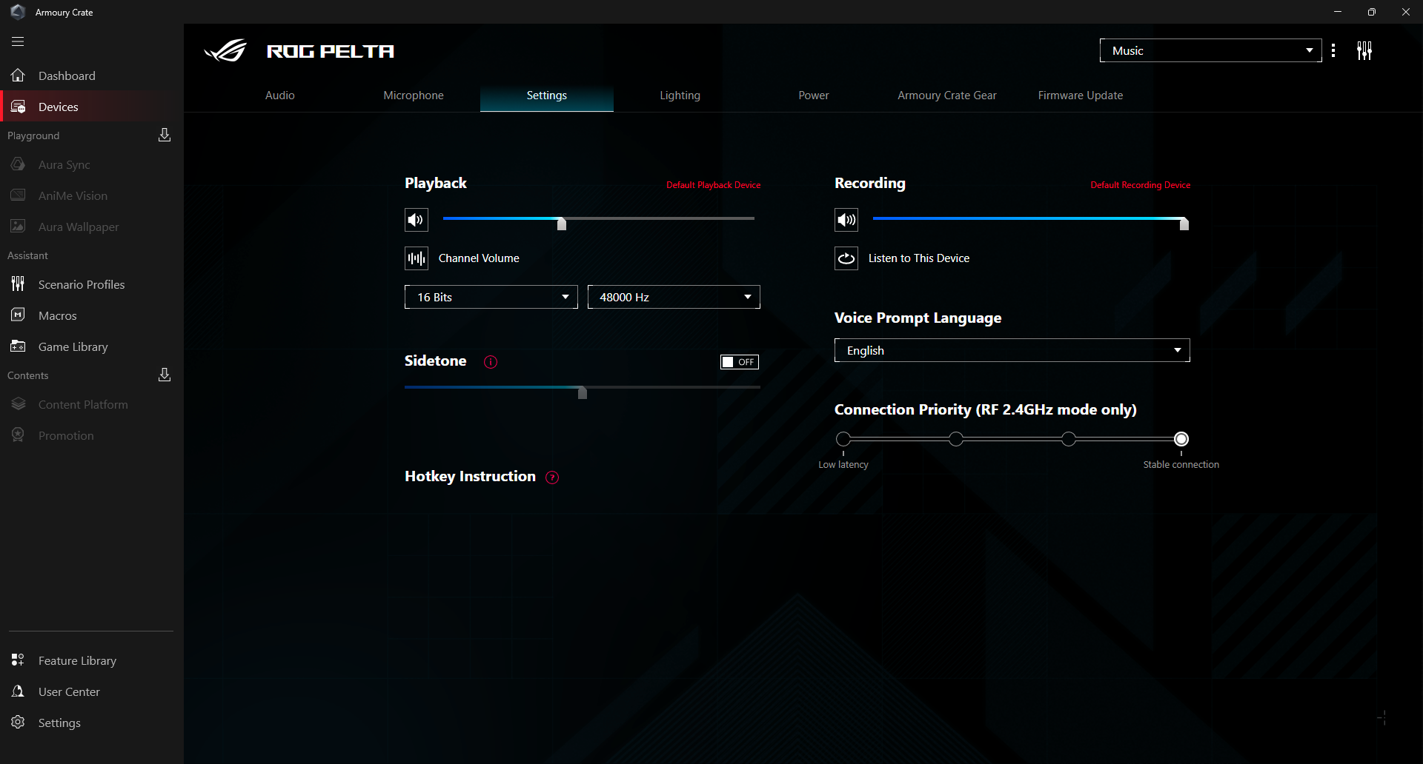The width and height of the screenshot is (1423, 764).
Task: Click the User Center icon
Action: coord(19,691)
